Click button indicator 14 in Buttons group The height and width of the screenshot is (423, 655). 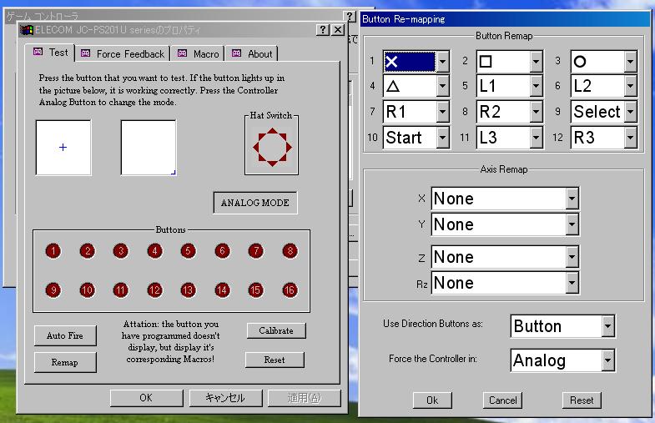tap(222, 290)
